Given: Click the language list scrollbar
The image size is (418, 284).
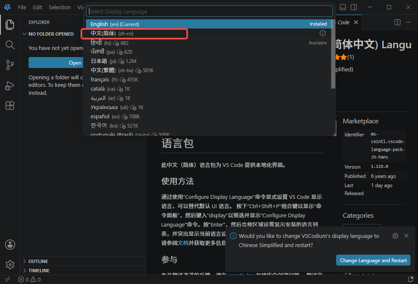Looking at the screenshot, I should [333, 54].
